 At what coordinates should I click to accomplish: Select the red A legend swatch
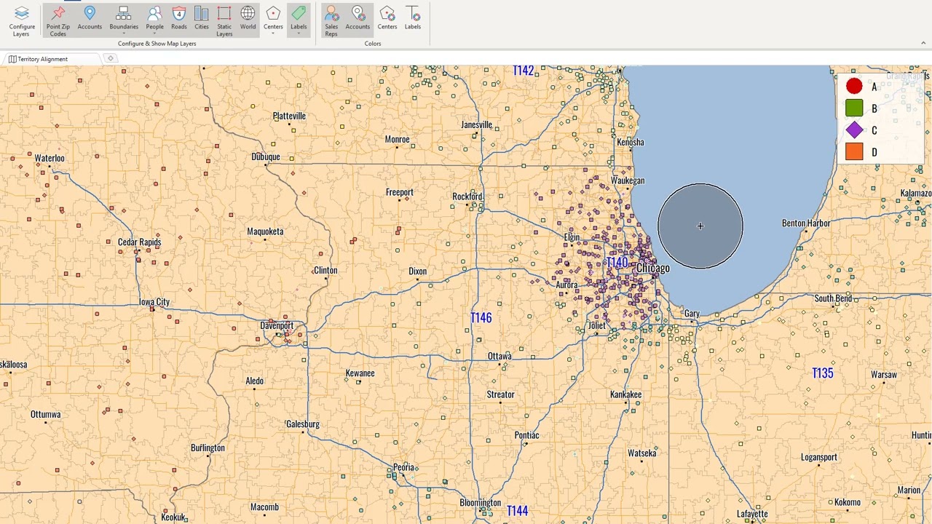click(x=854, y=87)
